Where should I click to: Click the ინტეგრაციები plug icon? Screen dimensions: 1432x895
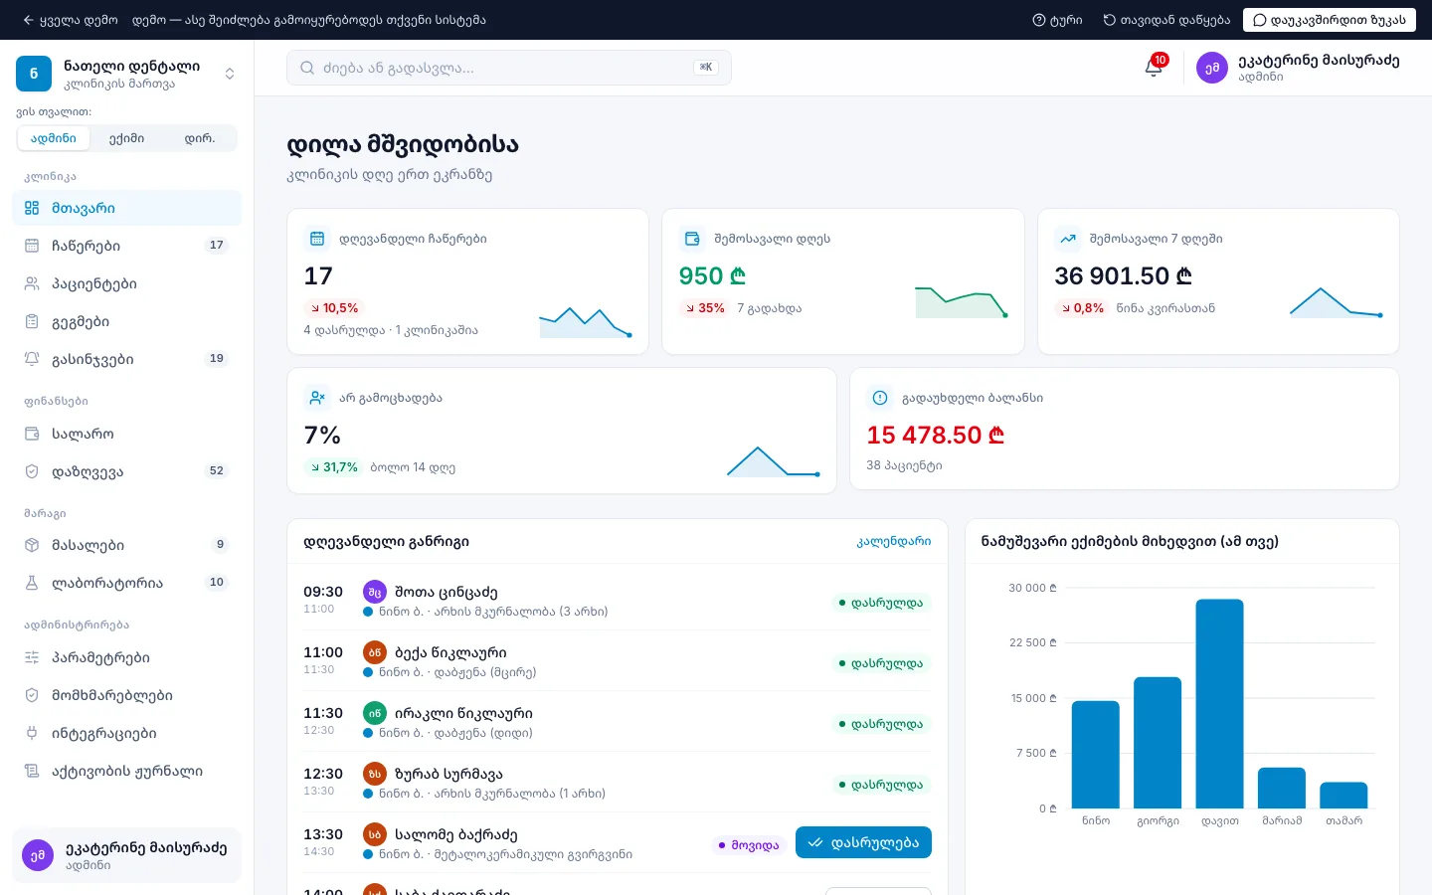click(x=32, y=733)
